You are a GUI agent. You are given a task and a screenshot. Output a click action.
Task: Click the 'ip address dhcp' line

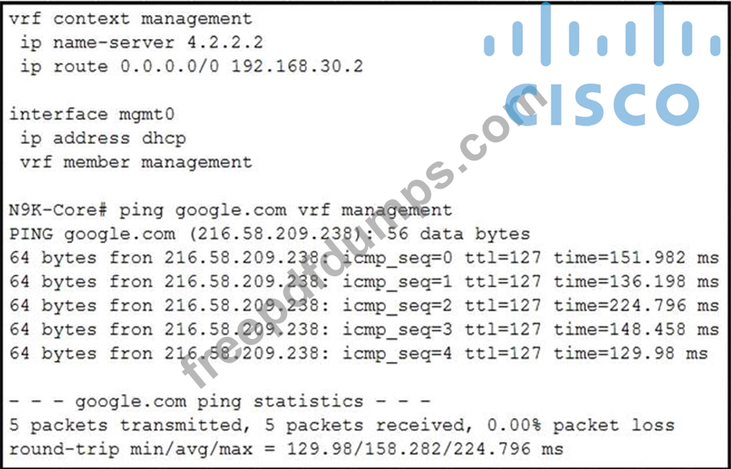click(x=103, y=139)
